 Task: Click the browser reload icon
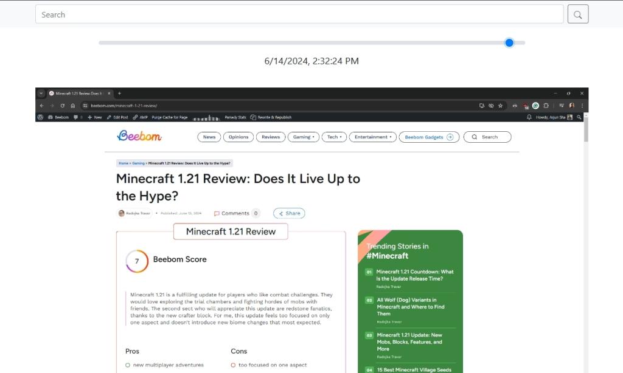[x=62, y=105]
